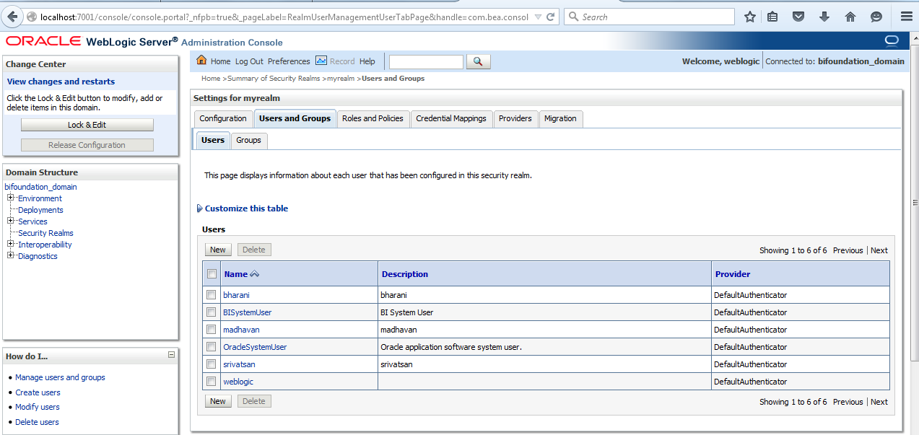The image size is (919, 435).
Task: Bookmark this page with the star icon
Action: [750, 17]
